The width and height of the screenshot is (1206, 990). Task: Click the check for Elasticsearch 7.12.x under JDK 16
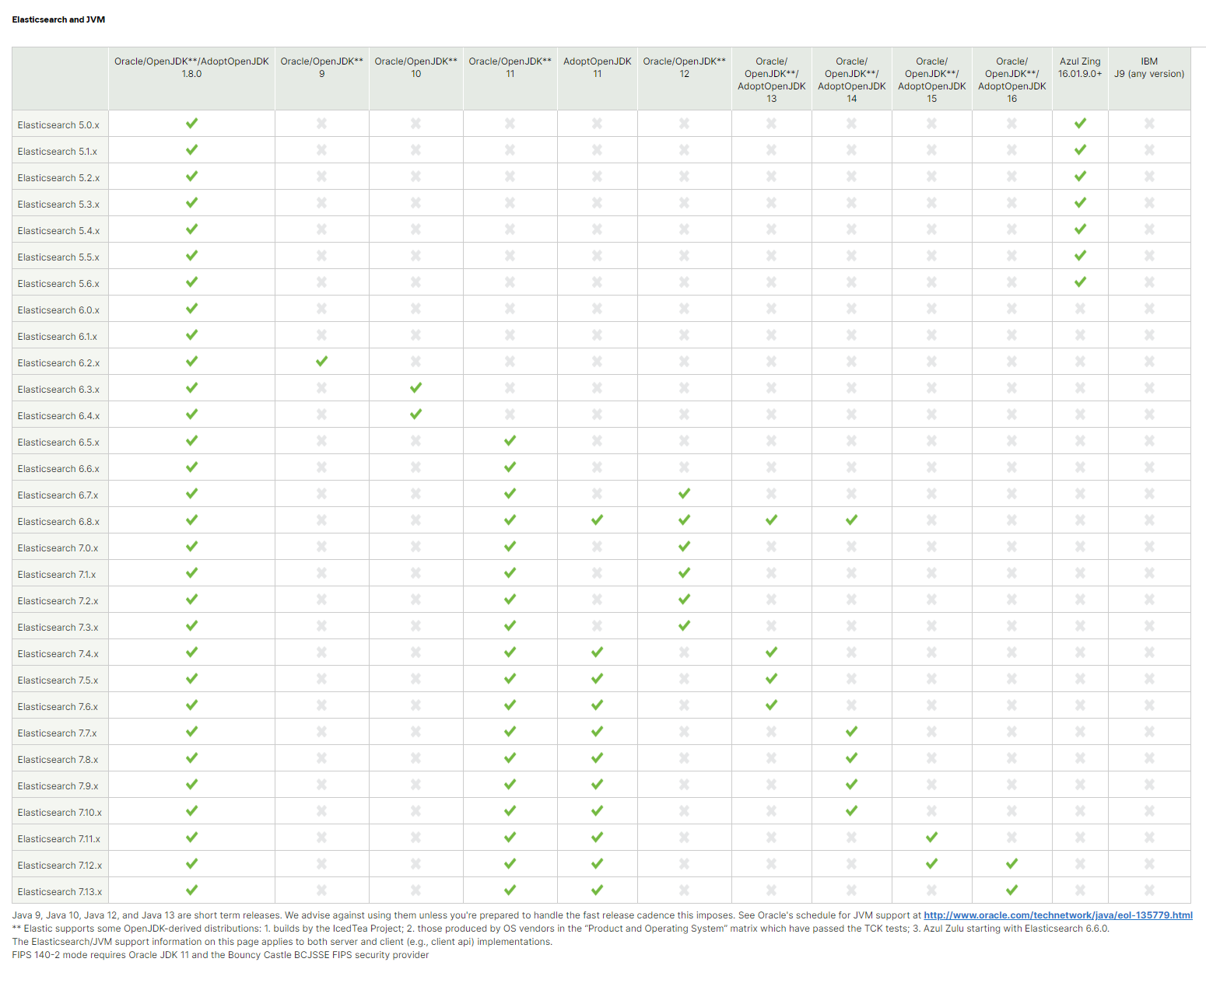pos(1011,863)
